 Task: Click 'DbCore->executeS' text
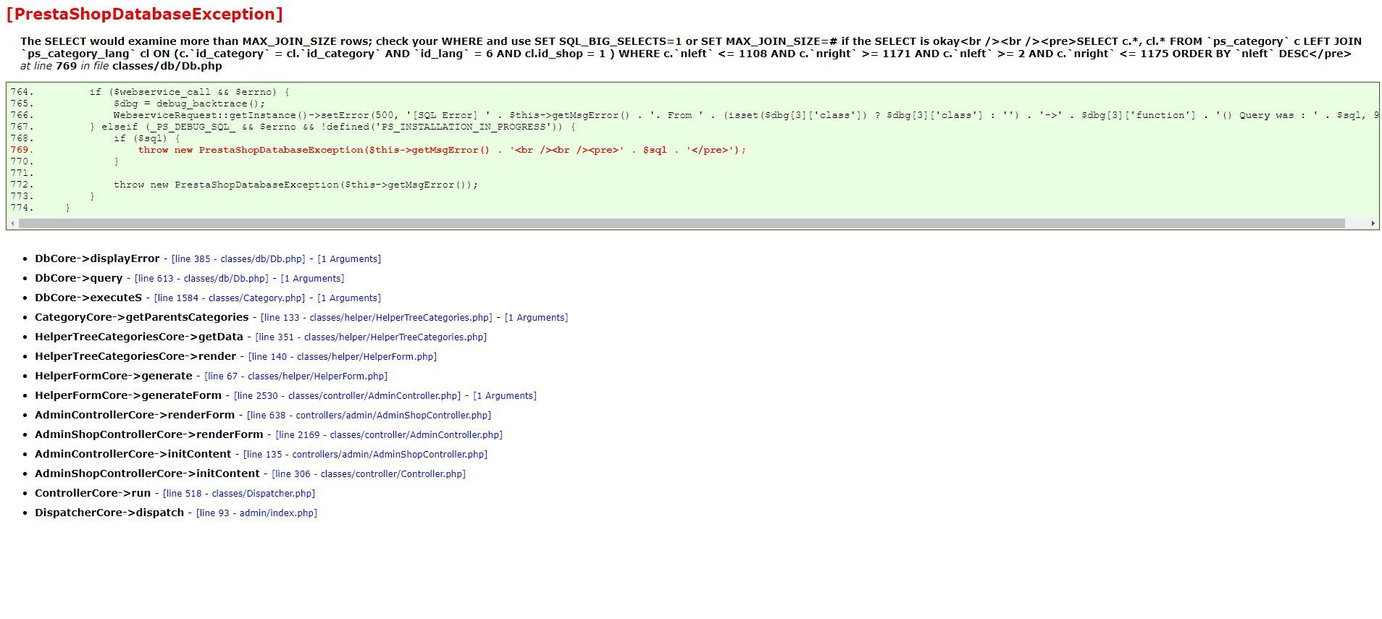point(88,298)
